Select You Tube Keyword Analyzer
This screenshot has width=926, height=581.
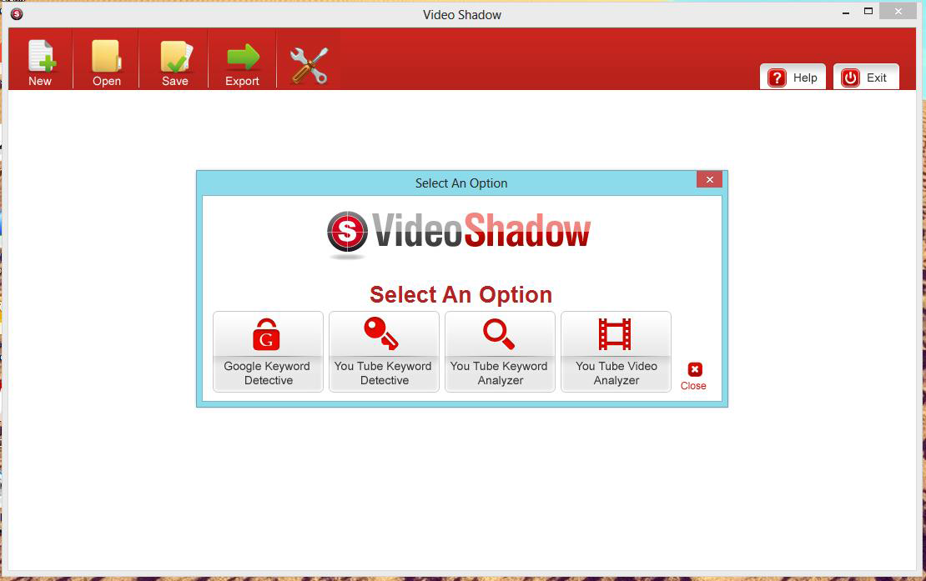tap(500, 352)
